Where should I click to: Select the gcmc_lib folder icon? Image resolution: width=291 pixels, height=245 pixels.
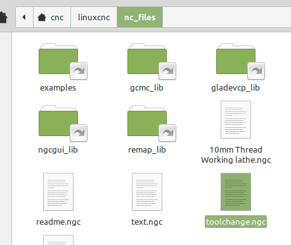coord(152,61)
